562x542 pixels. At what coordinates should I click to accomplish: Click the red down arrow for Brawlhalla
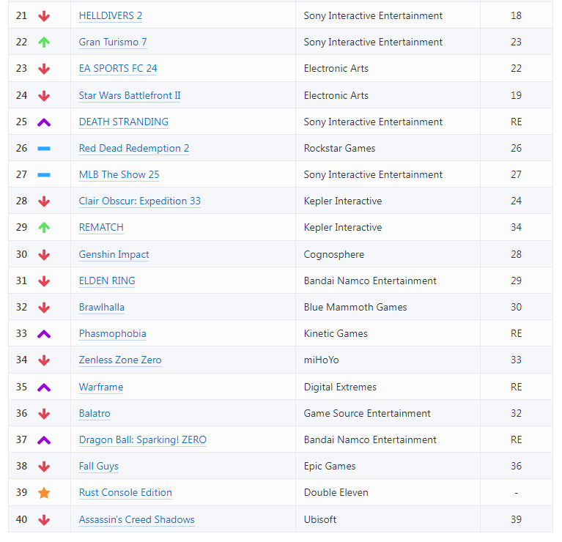point(44,308)
